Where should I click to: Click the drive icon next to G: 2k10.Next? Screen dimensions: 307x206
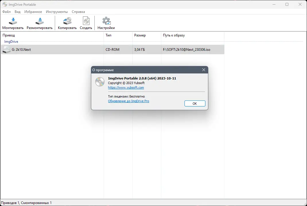tap(7, 50)
